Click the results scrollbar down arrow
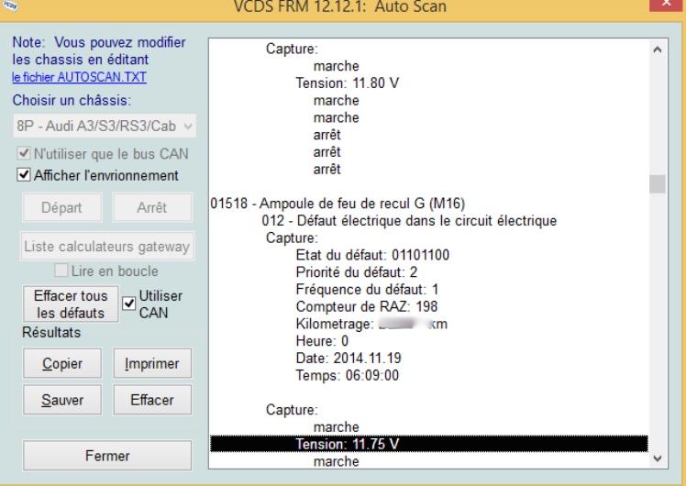 (658, 458)
